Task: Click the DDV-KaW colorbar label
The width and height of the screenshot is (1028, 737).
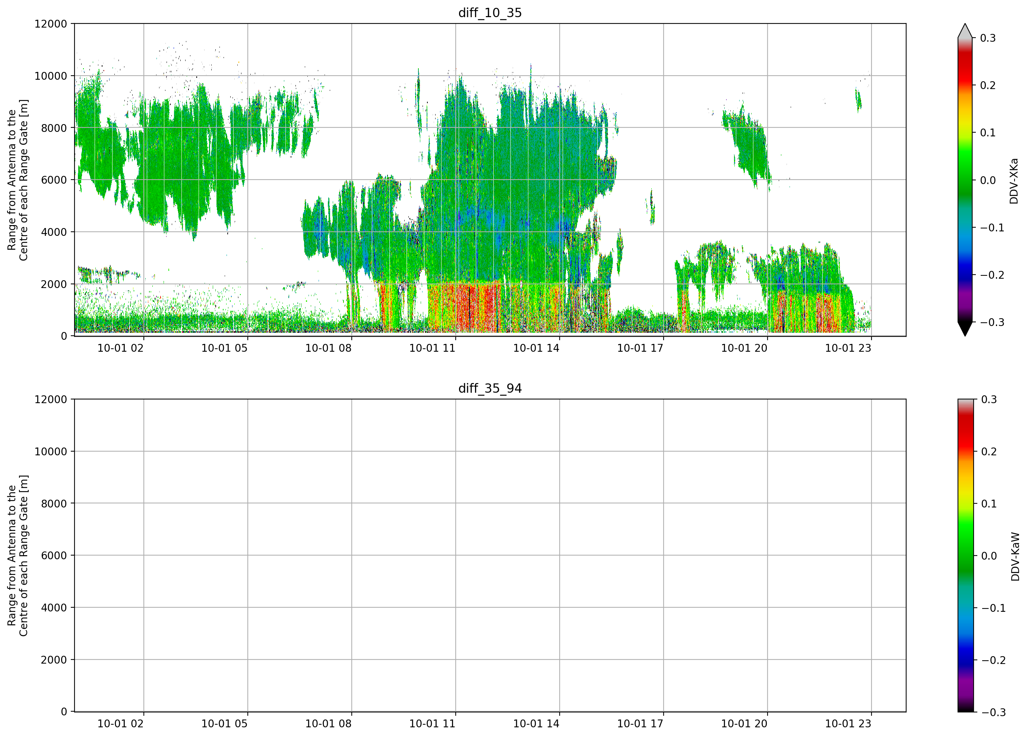Action: pyautogui.click(x=1015, y=557)
